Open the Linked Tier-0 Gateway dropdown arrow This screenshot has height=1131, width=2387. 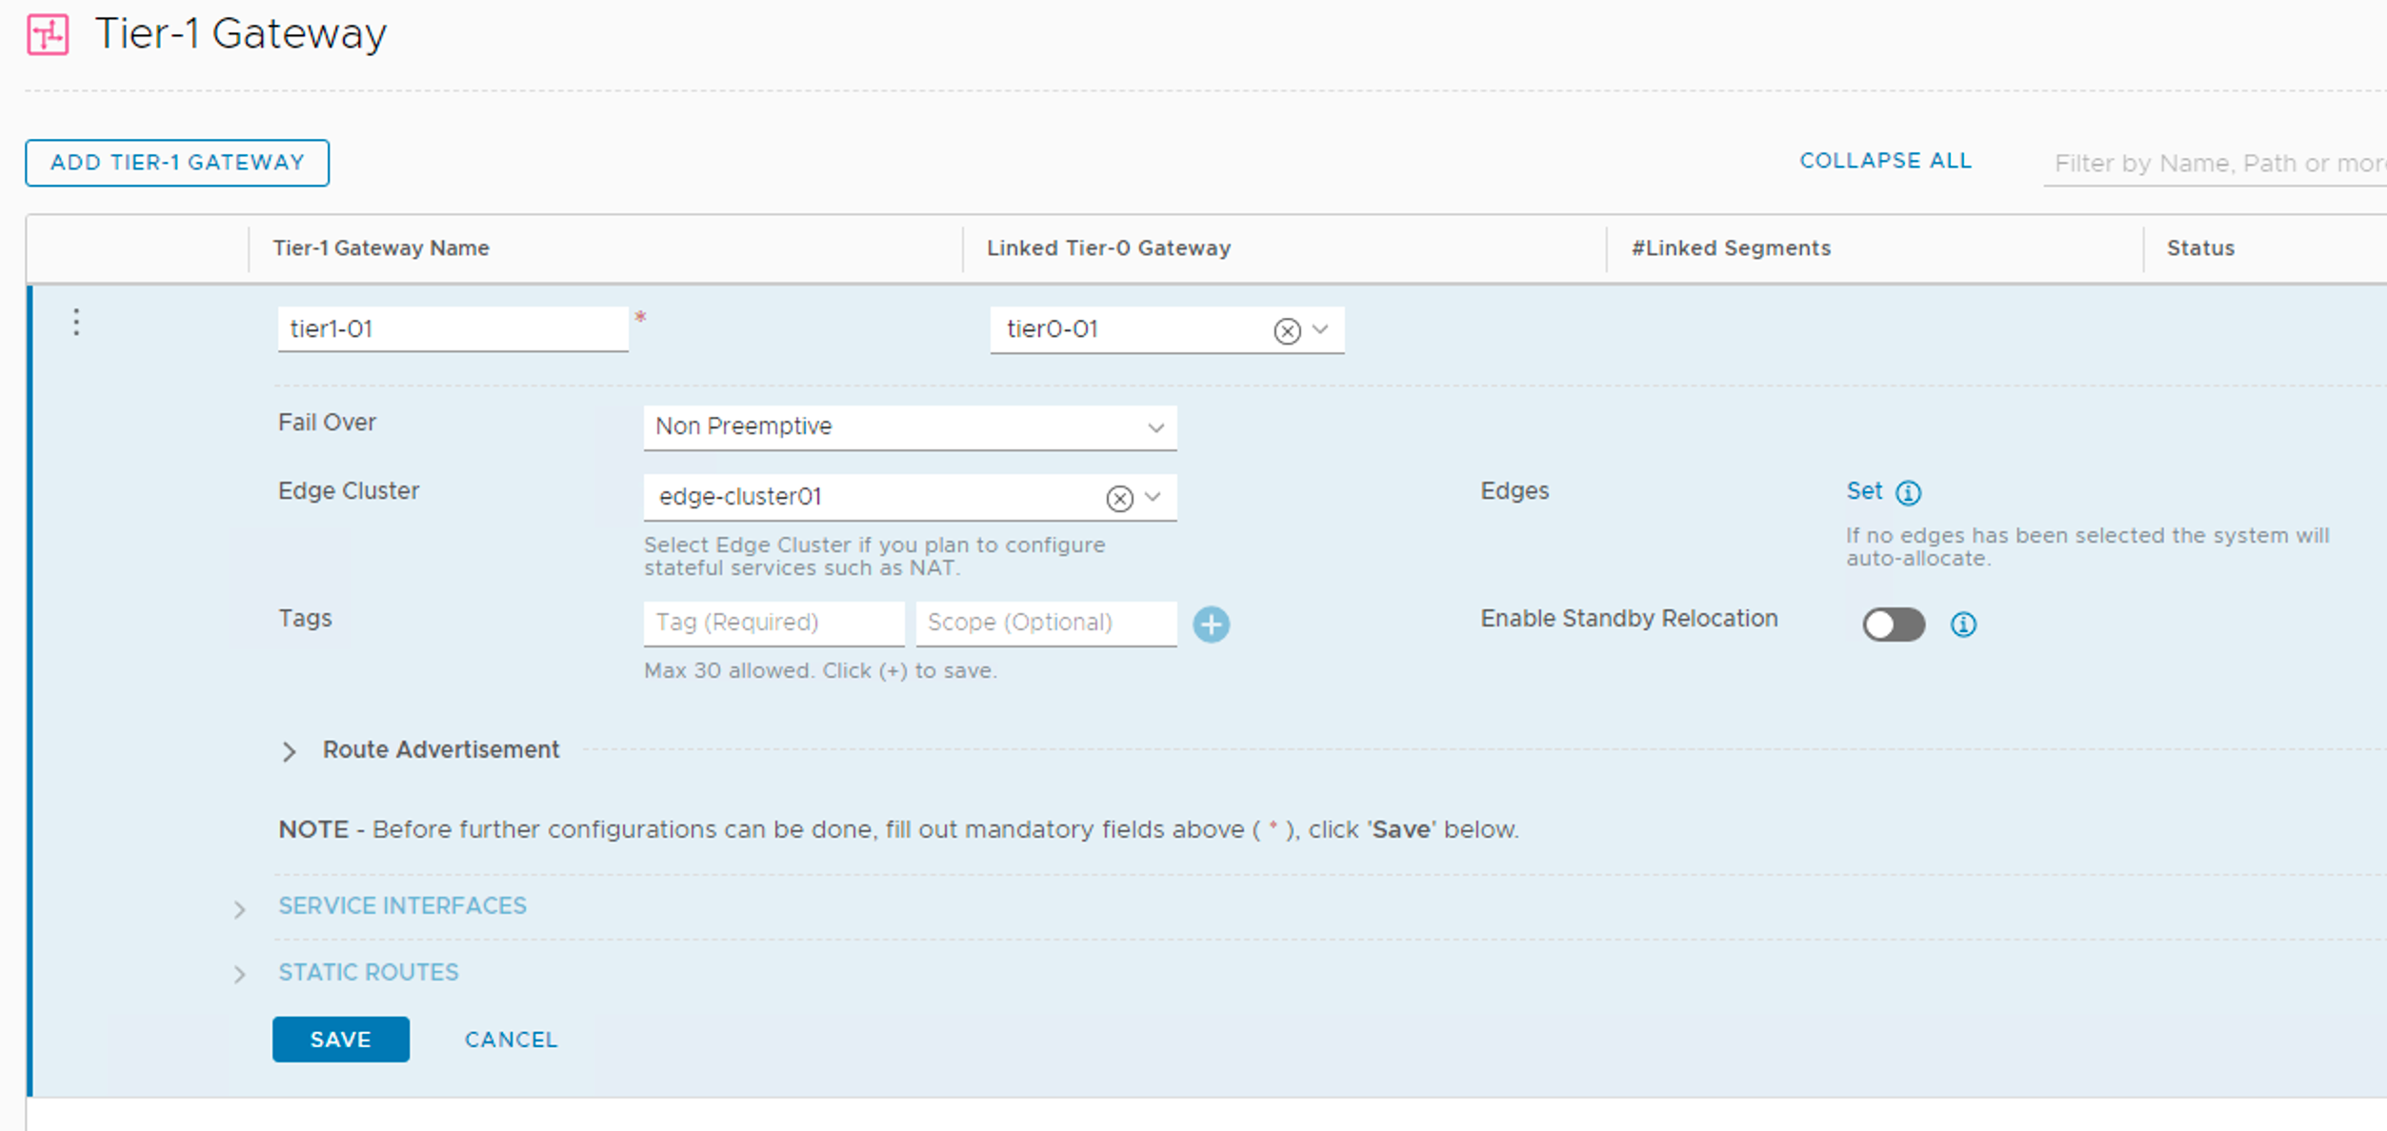click(x=1320, y=329)
